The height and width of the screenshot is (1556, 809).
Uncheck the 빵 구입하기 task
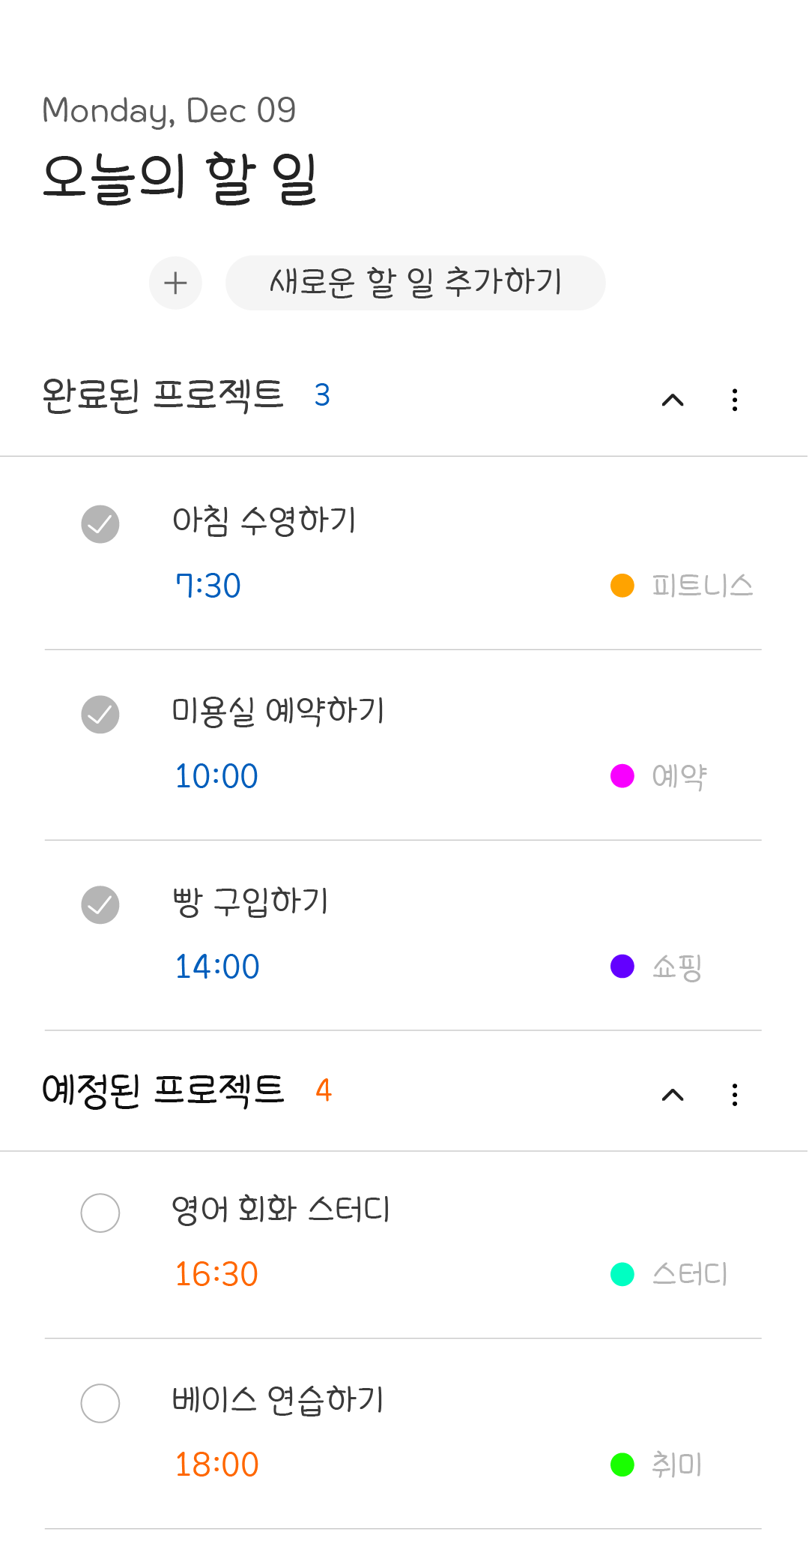[x=100, y=905]
